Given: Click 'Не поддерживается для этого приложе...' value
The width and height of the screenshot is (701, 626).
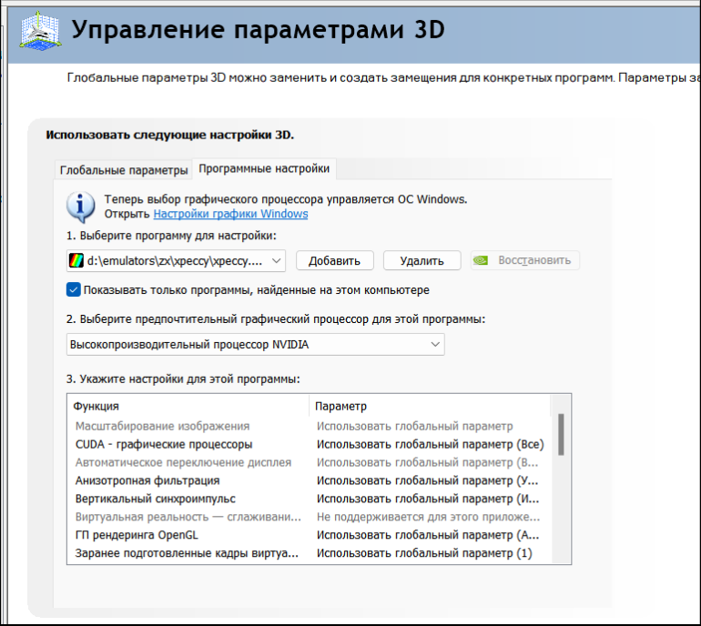Looking at the screenshot, I should [x=428, y=517].
